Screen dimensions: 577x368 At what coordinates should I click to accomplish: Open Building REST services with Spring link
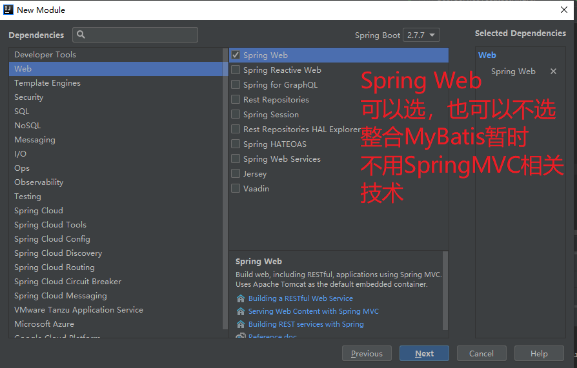[306, 324]
